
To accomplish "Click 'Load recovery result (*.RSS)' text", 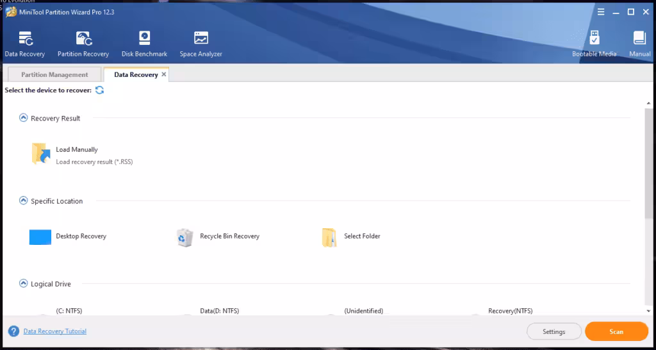I will pos(95,162).
